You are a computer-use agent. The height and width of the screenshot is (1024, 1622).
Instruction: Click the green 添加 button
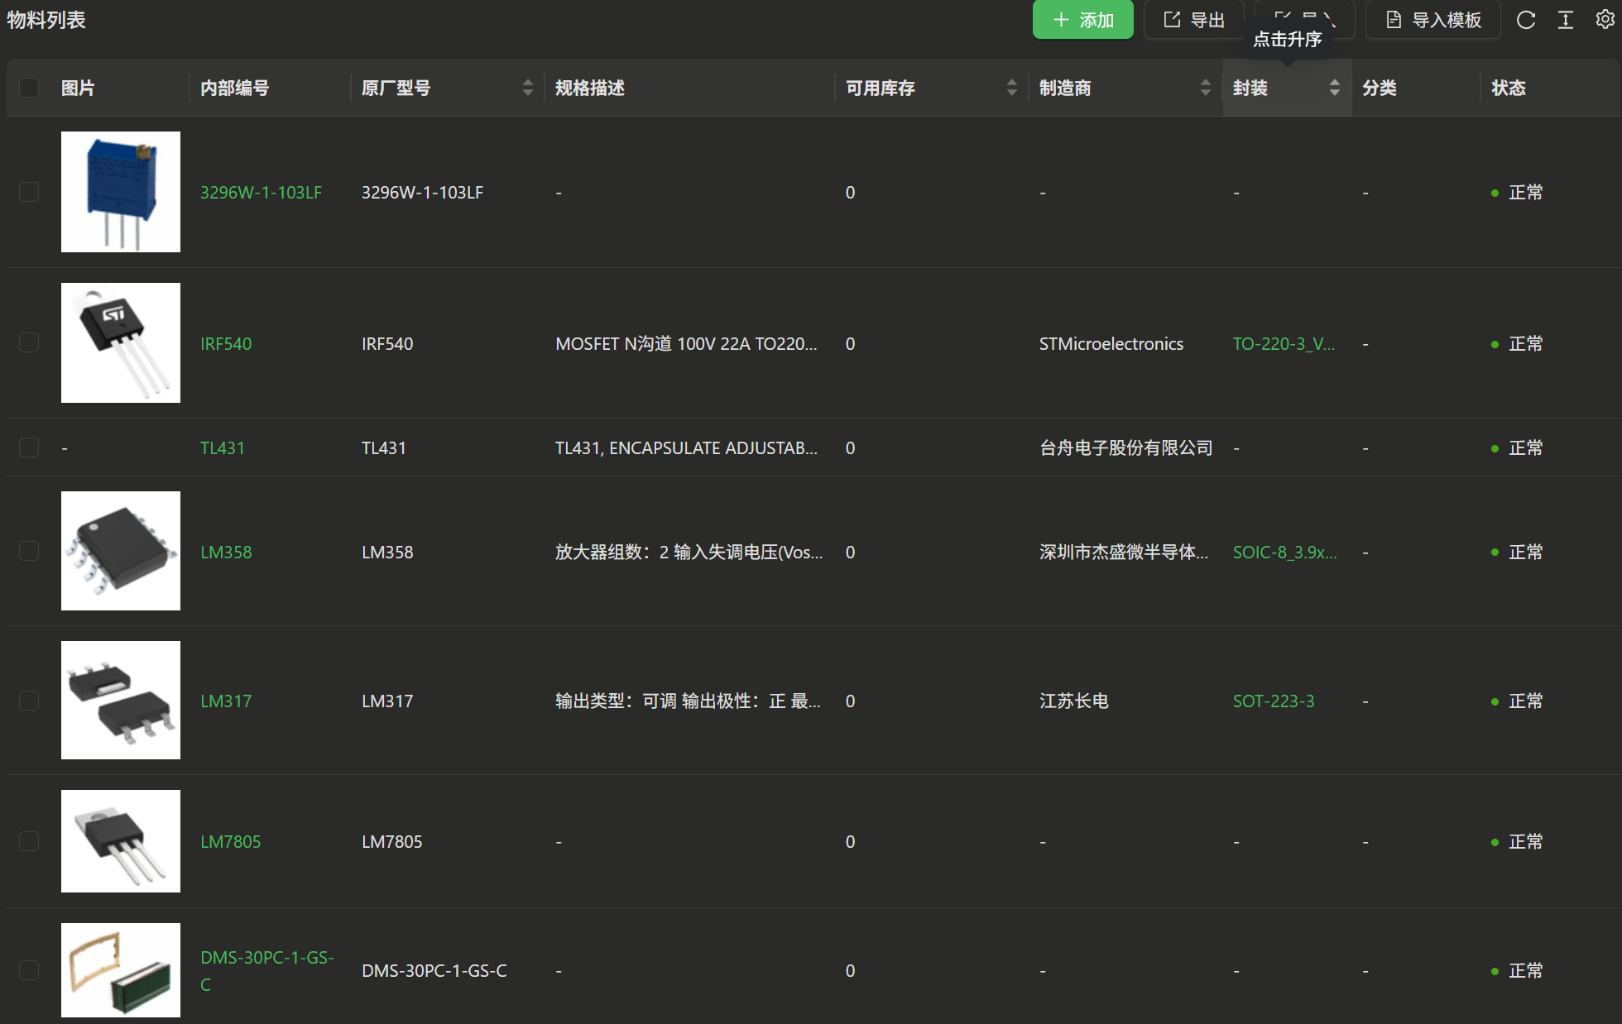pos(1082,20)
